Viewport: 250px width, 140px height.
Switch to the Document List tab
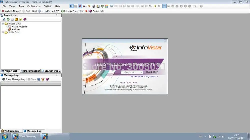[30, 71]
